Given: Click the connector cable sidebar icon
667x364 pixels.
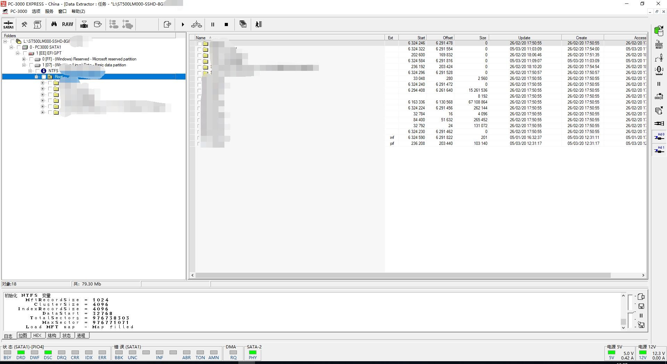Looking at the screenshot, I should pyautogui.click(x=659, y=123).
